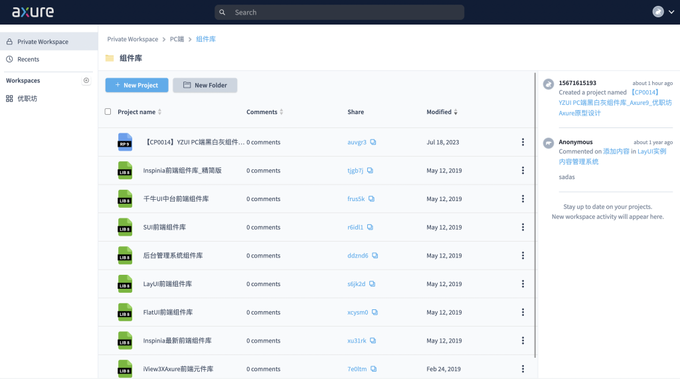Add a new workspace with plus icon
680x379 pixels.
pos(86,80)
